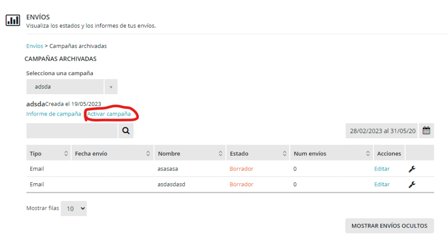Sort table by Nombre column arrows
Screen dimensions: 448x239
click(x=220, y=154)
